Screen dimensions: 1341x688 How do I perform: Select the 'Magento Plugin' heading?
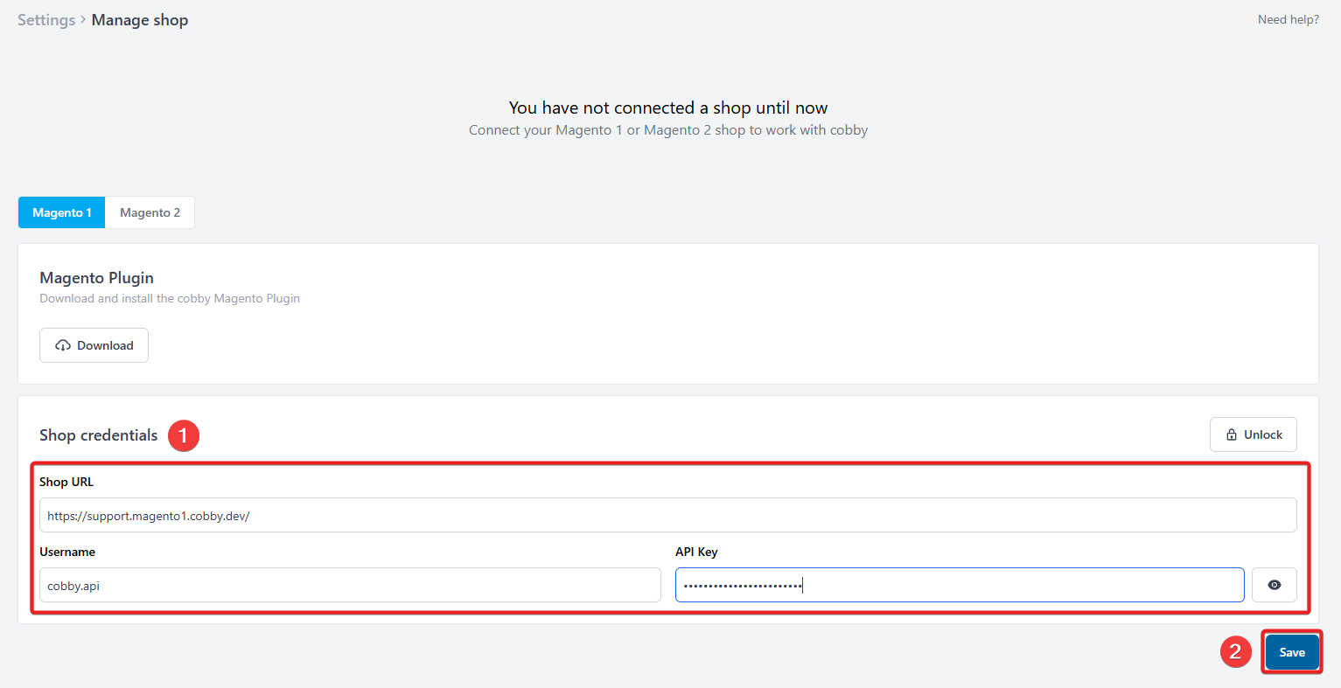[96, 277]
